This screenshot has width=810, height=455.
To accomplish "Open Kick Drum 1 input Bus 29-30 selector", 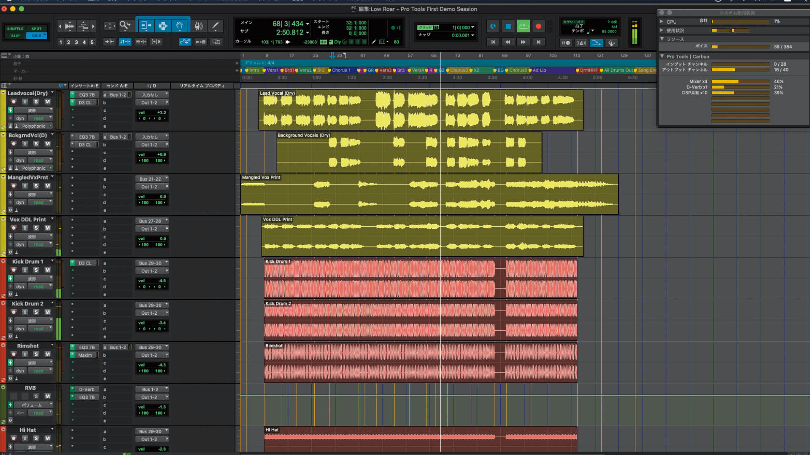I will (x=152, y=263).
